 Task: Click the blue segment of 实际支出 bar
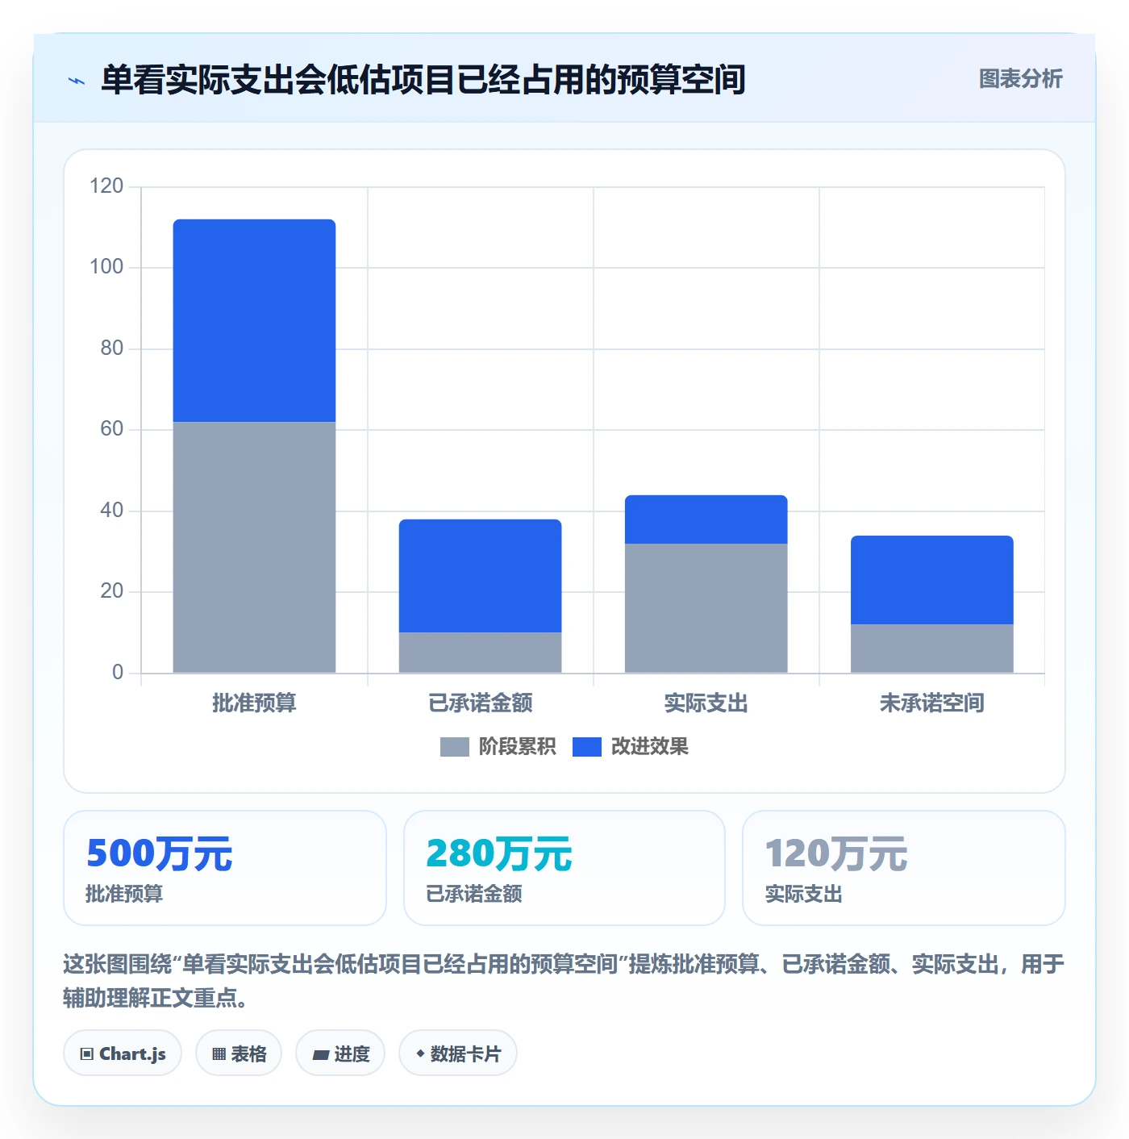coord(706,519)
